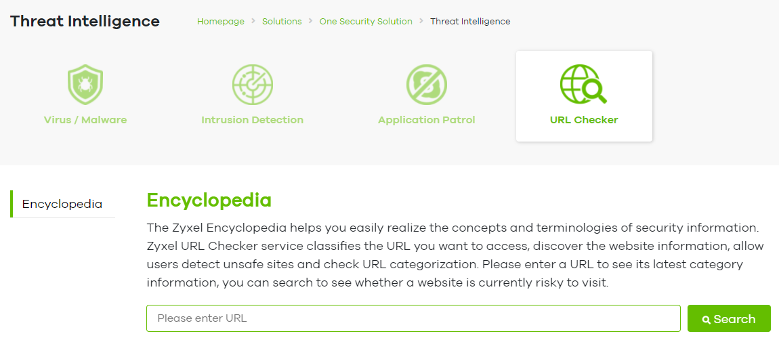Viewport: 779px width, 359px height.
Task: Select the URL Checker tab label
Action: [584, 120]
